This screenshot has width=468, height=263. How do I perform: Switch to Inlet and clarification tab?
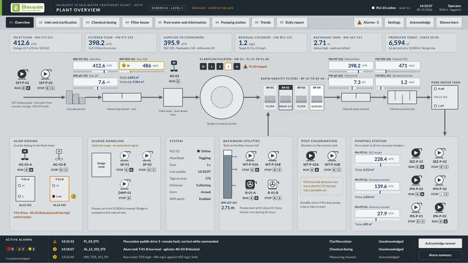(58, 22)
